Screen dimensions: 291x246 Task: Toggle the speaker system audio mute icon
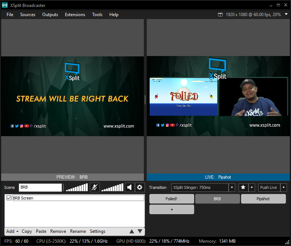pos(130,187)
